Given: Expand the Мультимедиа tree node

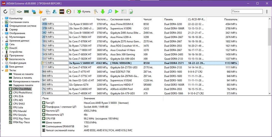Looking at the screenshot, I should pyautogui.click(x=3, y=37).
